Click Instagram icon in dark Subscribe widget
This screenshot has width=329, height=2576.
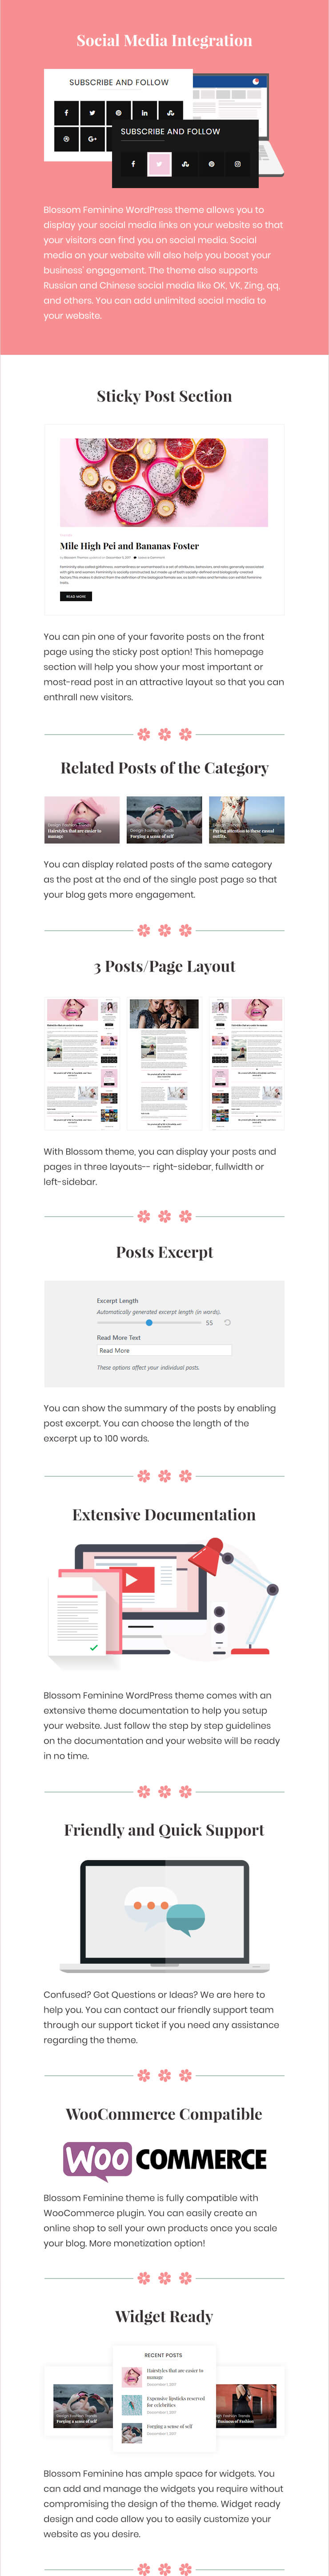[237, 164]
